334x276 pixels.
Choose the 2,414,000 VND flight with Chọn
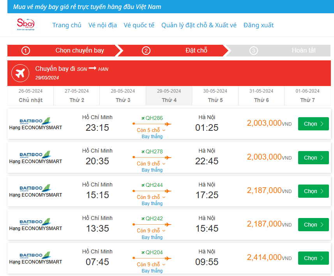pos(313,258)
